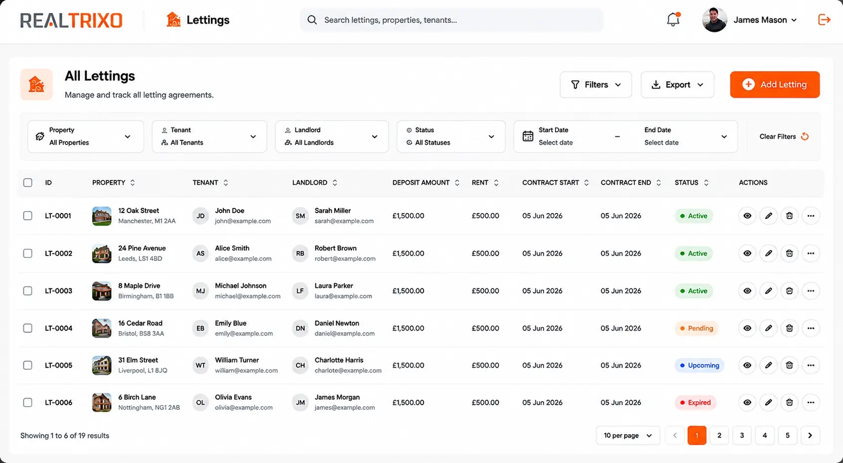View letting LT-0005 with eye icon
This screenshot has width=843, height=463.
click(747, 365)
